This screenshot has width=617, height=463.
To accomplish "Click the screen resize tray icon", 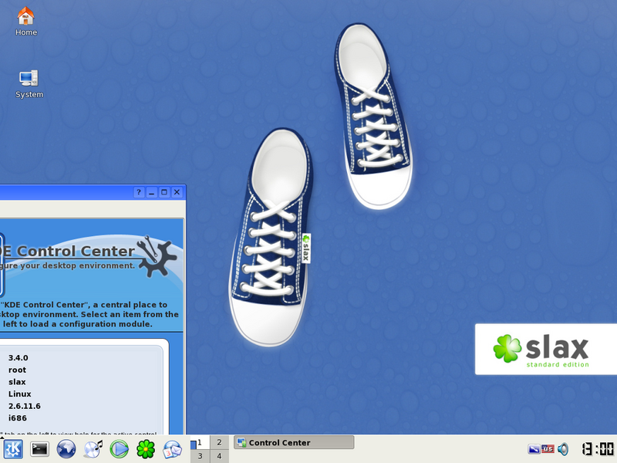I will [x=534, y=449].
